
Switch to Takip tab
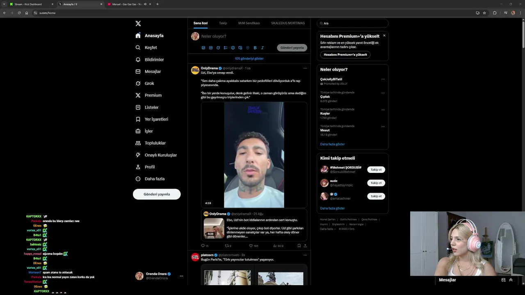point(223,23)
